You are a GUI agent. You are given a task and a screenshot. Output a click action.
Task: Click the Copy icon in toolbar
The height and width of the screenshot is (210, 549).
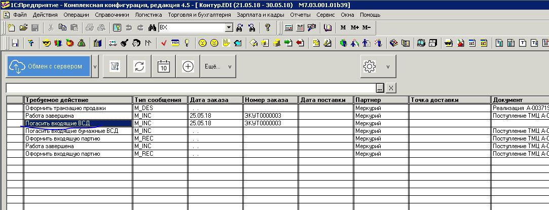(x=63, y=28)
